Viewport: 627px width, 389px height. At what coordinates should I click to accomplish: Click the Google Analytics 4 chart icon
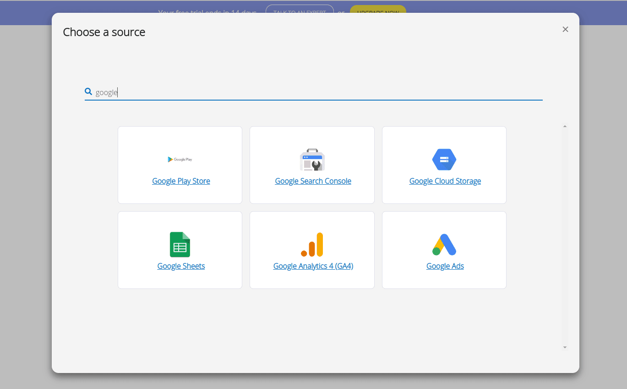coord(312,245)
